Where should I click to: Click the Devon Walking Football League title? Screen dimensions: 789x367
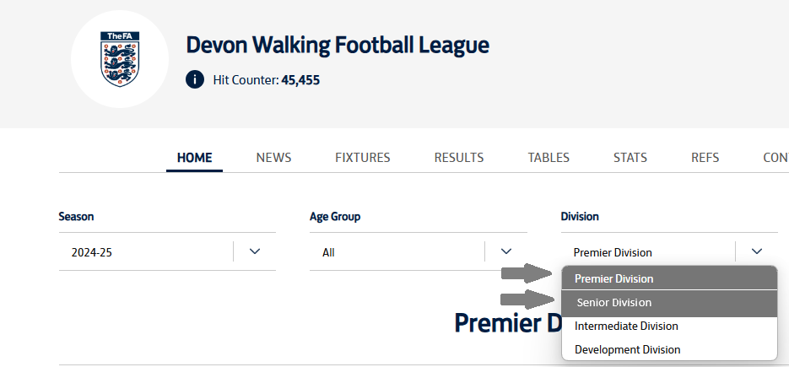[x=338, y=45]
